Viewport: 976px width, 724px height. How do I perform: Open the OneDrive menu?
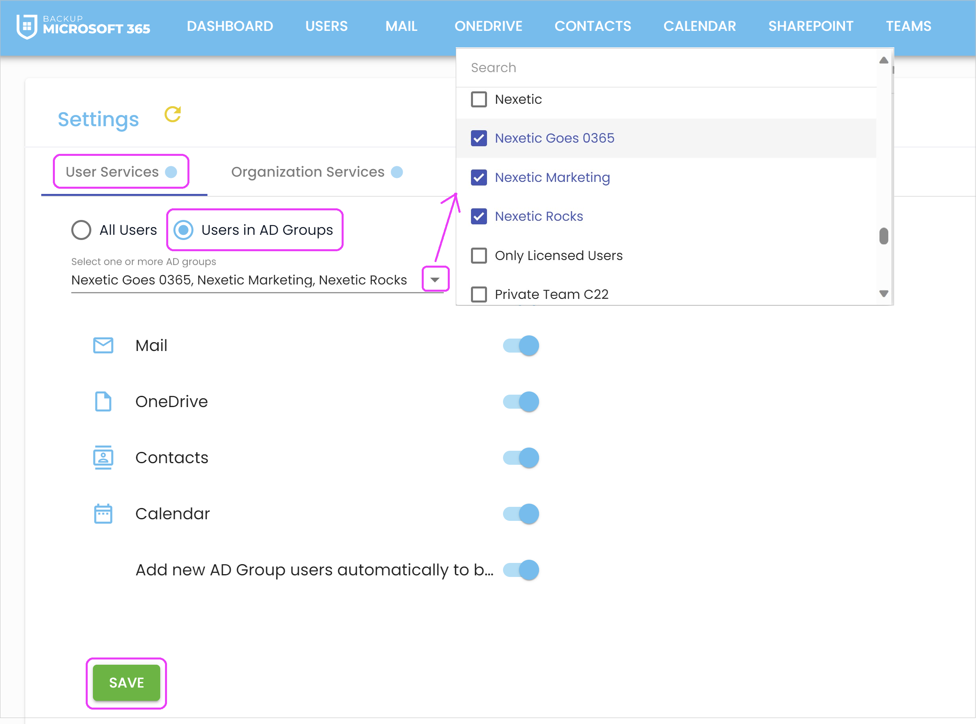click(x=489, y=26)
